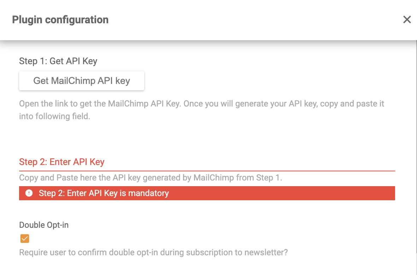Click the Plugin configuration title
Screen dimensions: 417x275
click(x=60, y=20)
